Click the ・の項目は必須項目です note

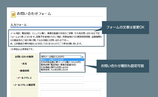[x=22, y=49]
